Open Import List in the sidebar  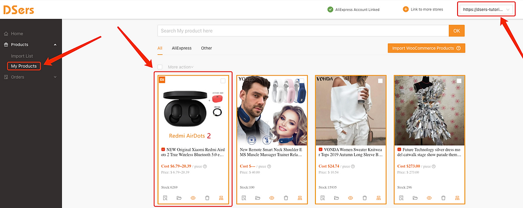pos(22,56)
